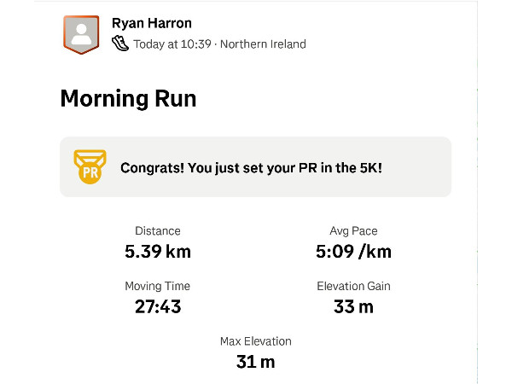Select the 33 m elevation gain value
The image size is (512, 384).
click(353, 306)
